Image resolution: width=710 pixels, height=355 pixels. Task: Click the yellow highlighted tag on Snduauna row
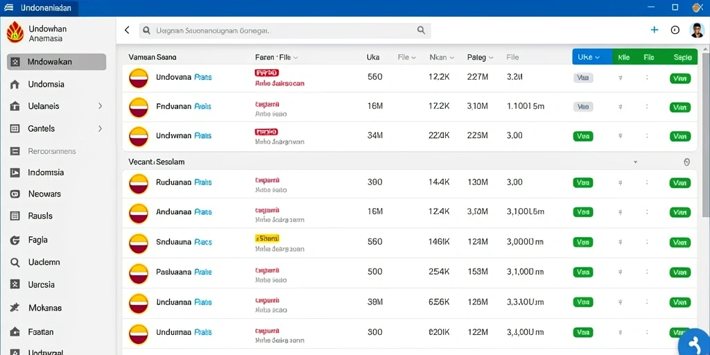coord(267,238)
